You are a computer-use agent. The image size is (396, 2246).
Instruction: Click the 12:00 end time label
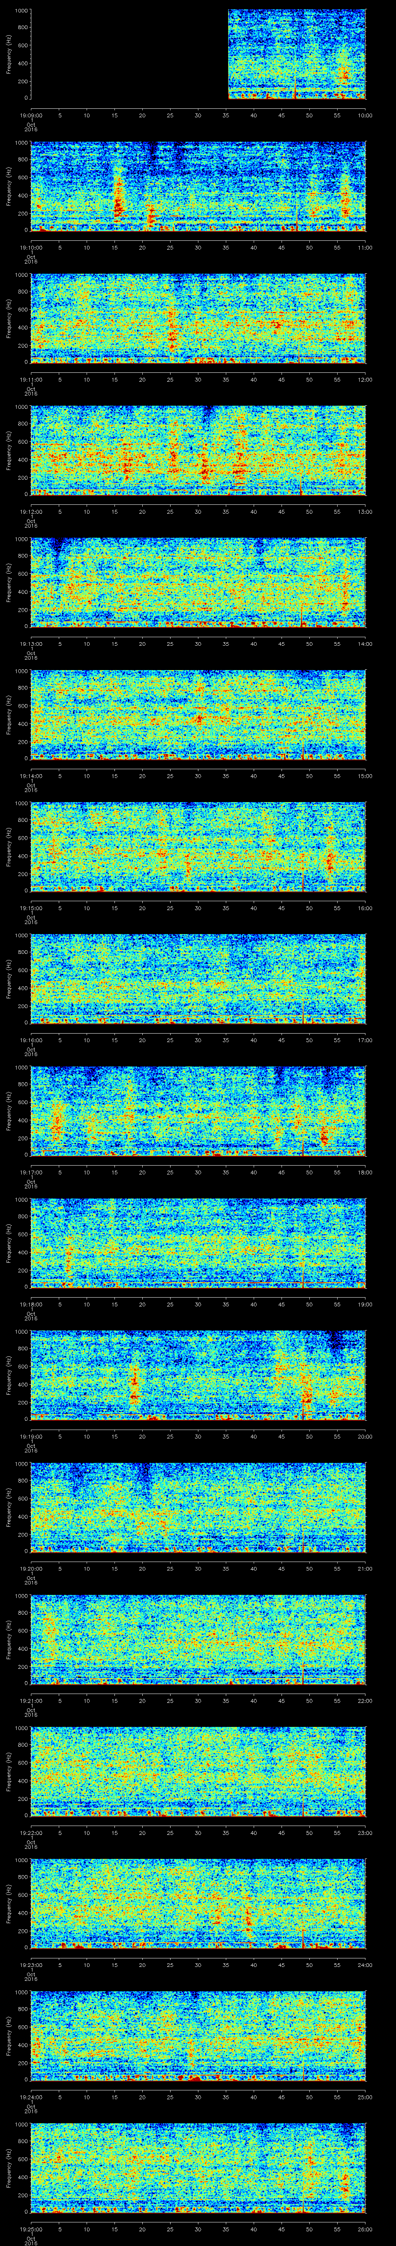(365, 379)
